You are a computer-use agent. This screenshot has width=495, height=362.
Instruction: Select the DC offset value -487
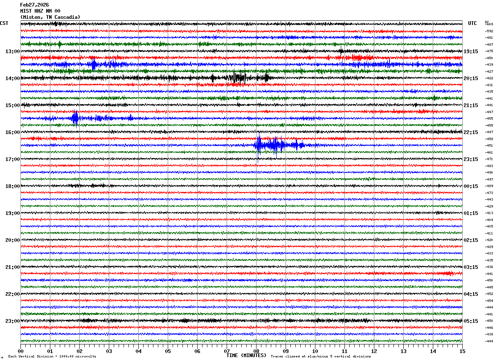489,45
